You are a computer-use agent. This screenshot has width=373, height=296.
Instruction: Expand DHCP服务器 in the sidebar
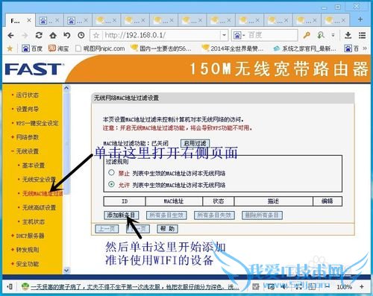pos(30,236)
